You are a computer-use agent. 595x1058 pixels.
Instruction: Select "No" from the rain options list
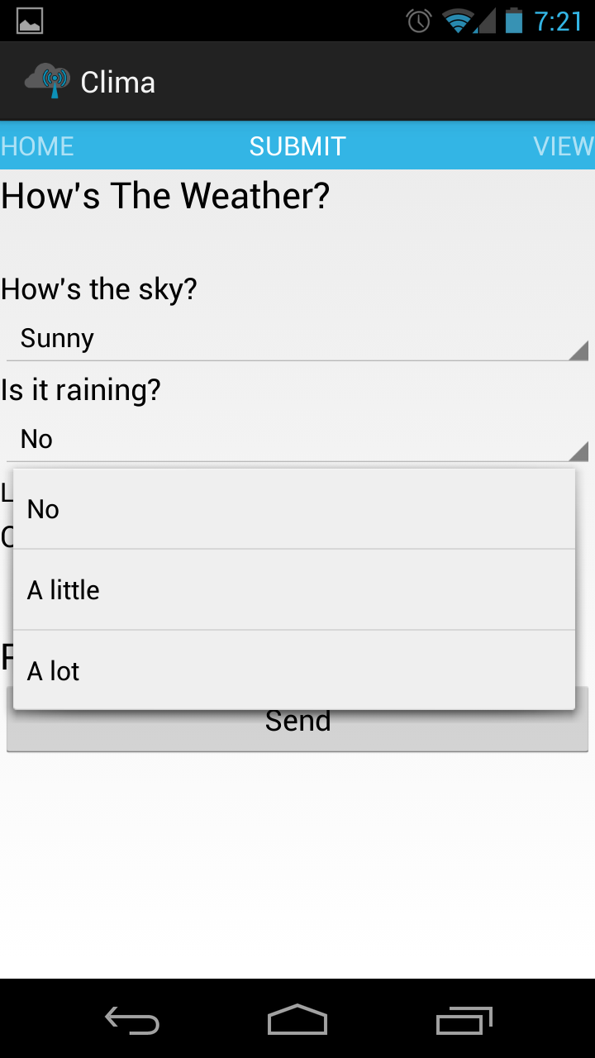[x=293, y=509]
